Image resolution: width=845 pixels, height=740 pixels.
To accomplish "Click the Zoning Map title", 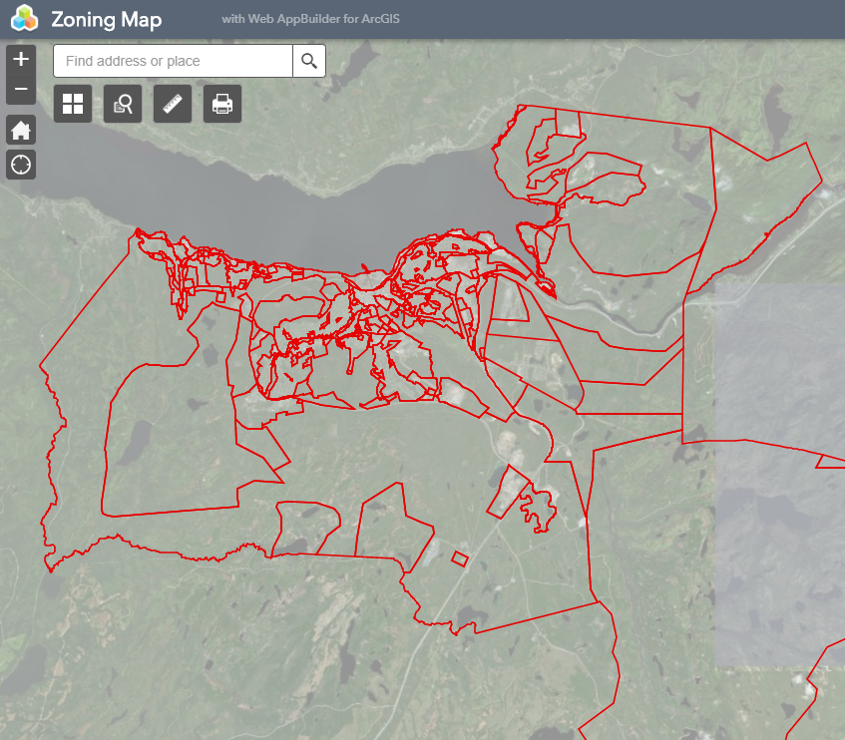I will click(106, 20).
